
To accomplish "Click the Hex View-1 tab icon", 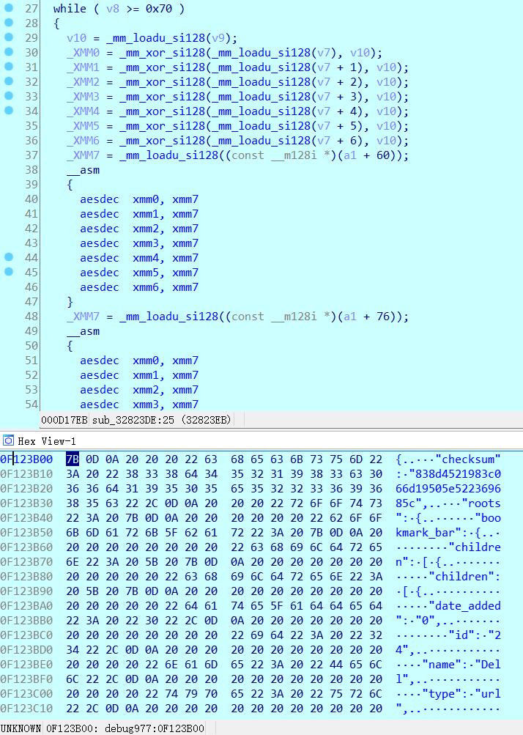I will click(x=8, y=440).
